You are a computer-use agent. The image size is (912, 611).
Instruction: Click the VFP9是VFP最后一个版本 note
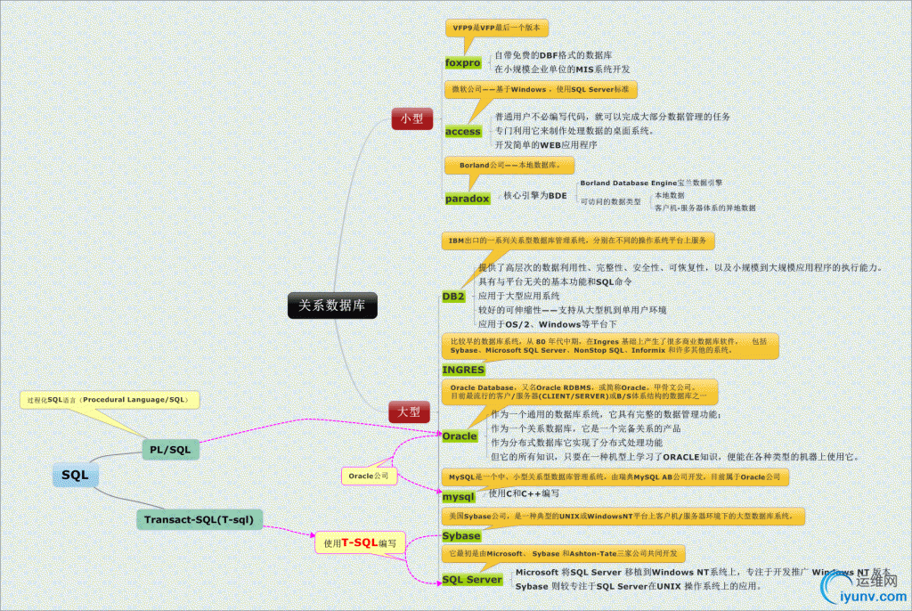[497, 28]
